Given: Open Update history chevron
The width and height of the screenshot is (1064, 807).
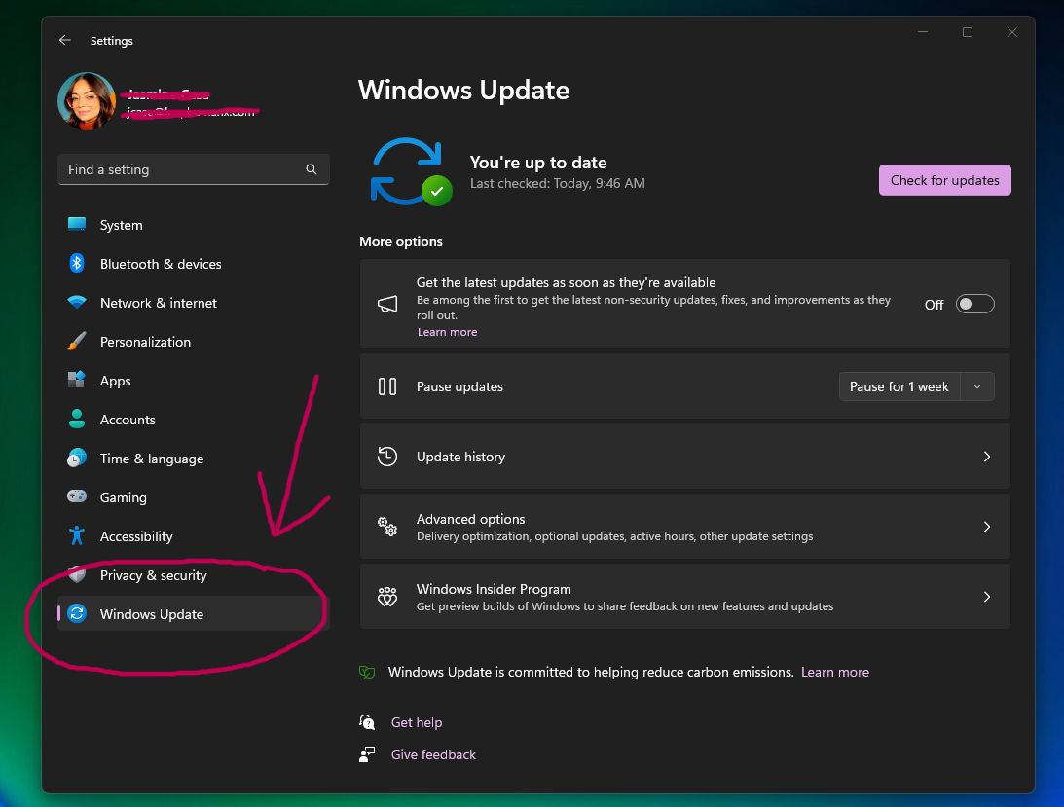Looking at the screenshot, I should (x=987, y=457).
